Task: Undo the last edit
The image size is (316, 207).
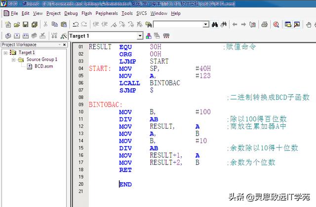Action: pyautogui.click(x=76, y=25)
